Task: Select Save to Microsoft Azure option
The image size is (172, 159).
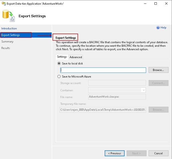Action: coord(59,77)
